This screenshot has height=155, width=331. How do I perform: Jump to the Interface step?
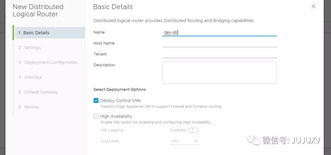33,77
